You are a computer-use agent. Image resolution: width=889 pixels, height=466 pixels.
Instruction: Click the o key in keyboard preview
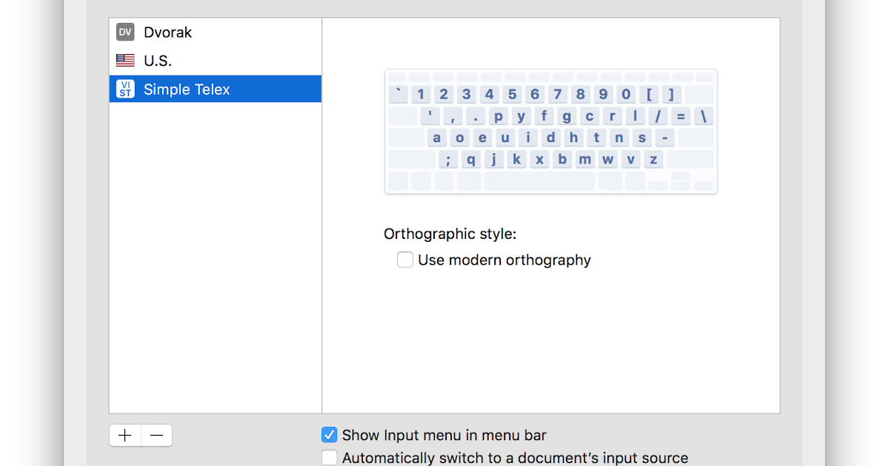click(x=459, y=138)
